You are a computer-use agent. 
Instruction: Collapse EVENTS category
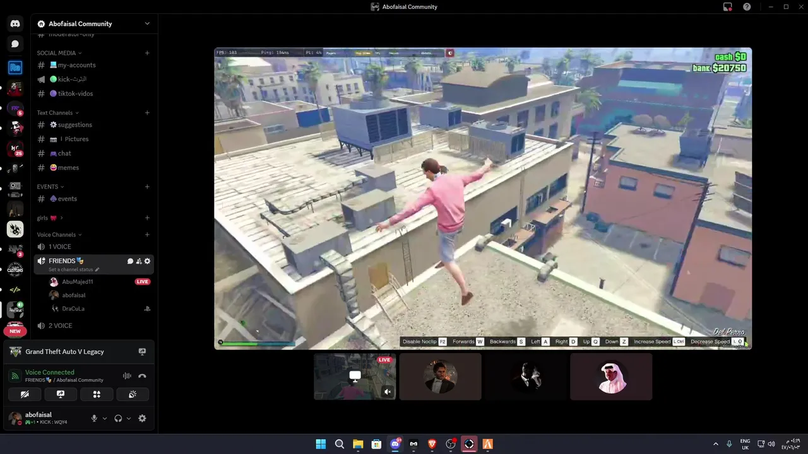[x=50, y=187]
